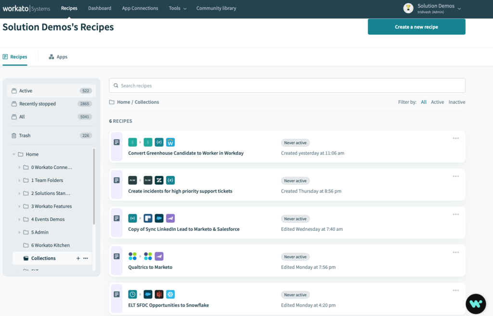Select the Workday icon in the Greenhouse recipe row
The width and height of the screenshot is (493, 316).
click(170, 142)
